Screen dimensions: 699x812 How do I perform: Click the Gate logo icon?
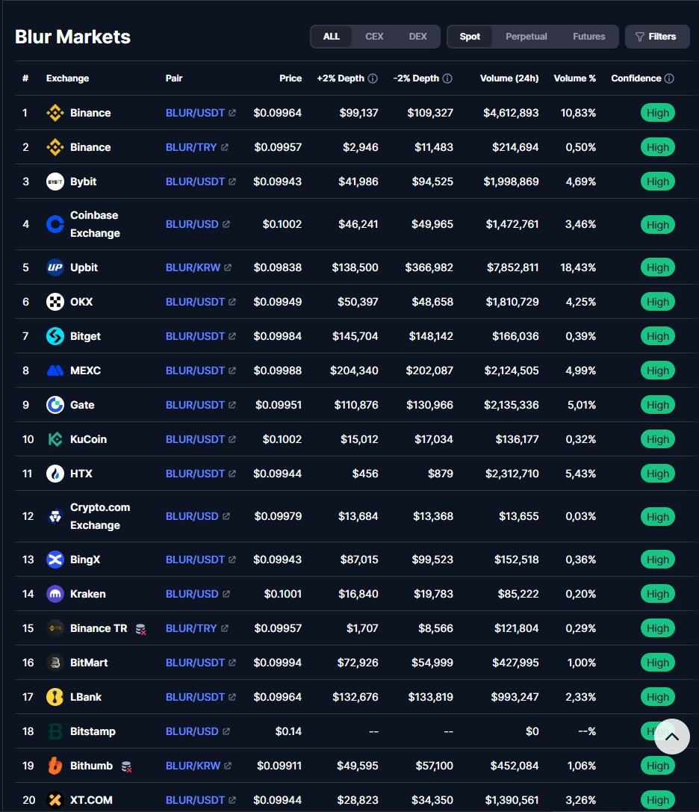(x=55, y=405)
